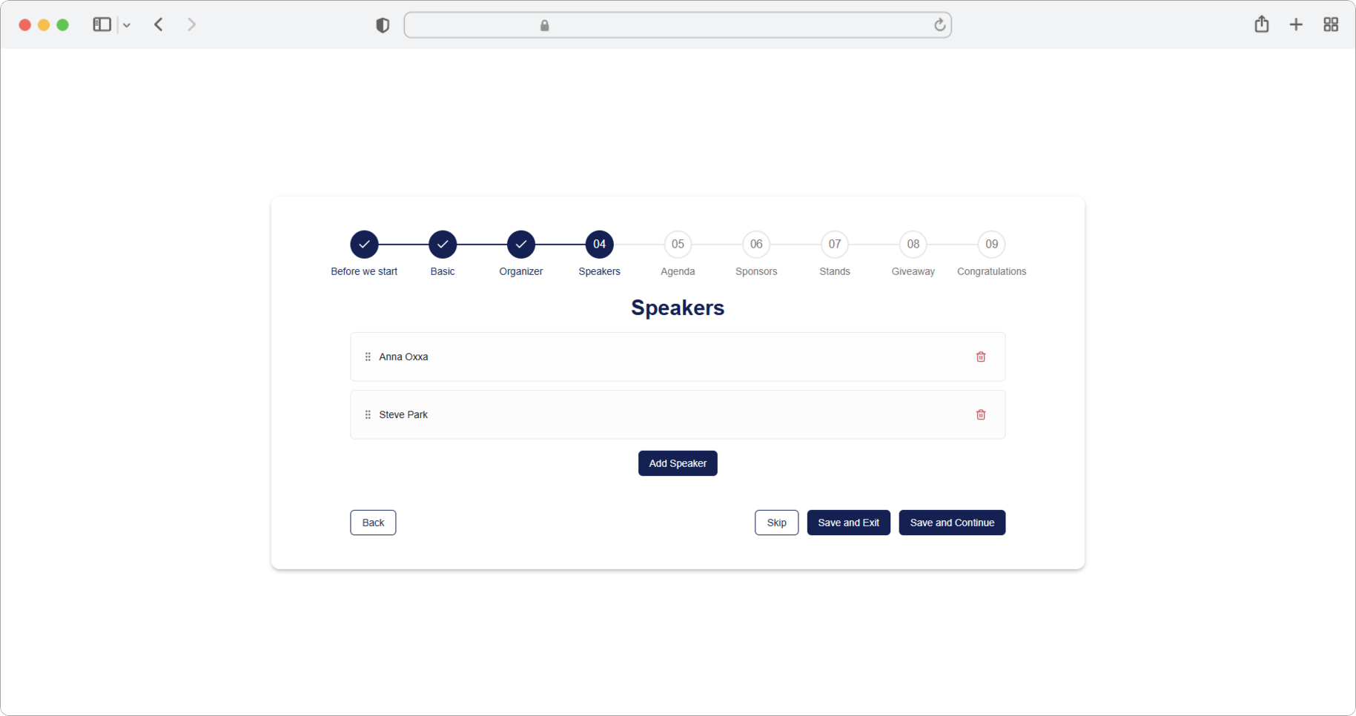The height and width of the screenshot is (716, 1356).
Task: Click drag handle beside Anna Oxxa
Action: coord(368,357)
